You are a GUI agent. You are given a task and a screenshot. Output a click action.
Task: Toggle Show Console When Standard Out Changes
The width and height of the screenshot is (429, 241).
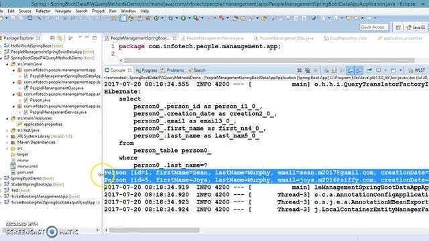click(x=350, y=70)
